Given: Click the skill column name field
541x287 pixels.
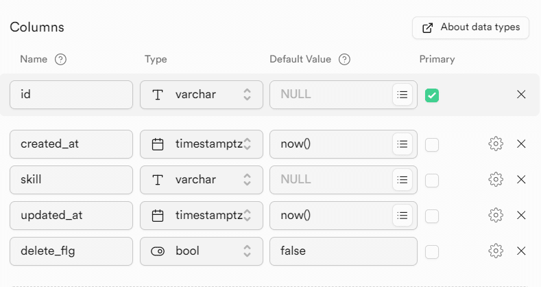Looking at the screenshot, I should (71, 180).
